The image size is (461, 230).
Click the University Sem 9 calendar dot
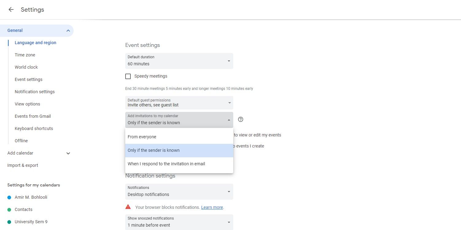pyautogui.click(x=9, y=221)
